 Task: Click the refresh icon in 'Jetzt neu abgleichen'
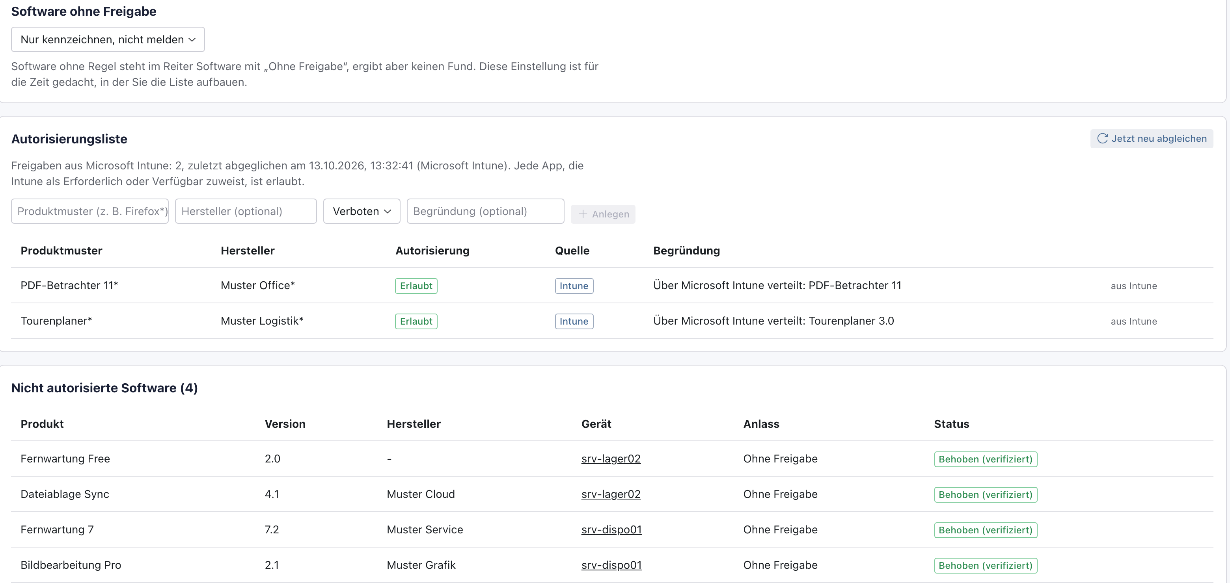(1102, 138)
